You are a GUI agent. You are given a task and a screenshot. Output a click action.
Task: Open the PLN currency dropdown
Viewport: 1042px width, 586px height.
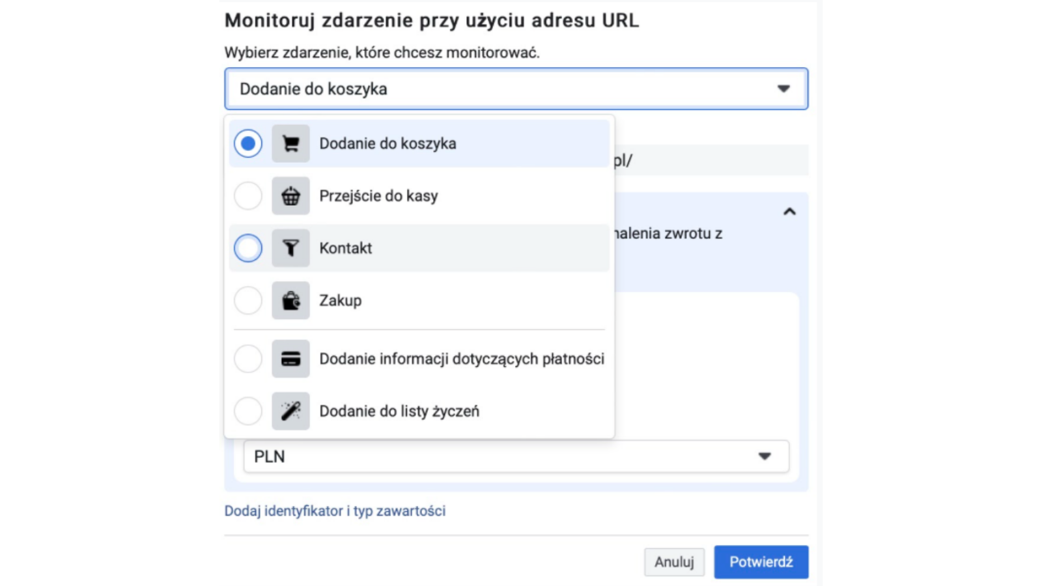tap(516, 456)
